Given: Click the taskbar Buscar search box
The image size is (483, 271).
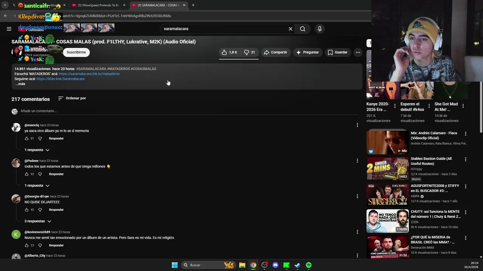Looking at the screenshot, I should (x=208, y=265).
